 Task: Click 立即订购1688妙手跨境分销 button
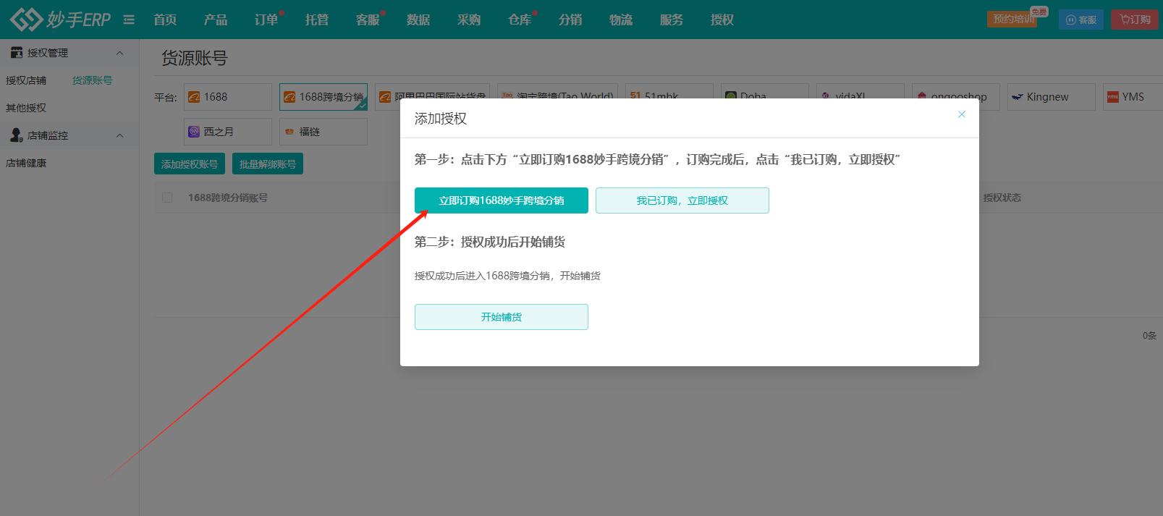502,200
